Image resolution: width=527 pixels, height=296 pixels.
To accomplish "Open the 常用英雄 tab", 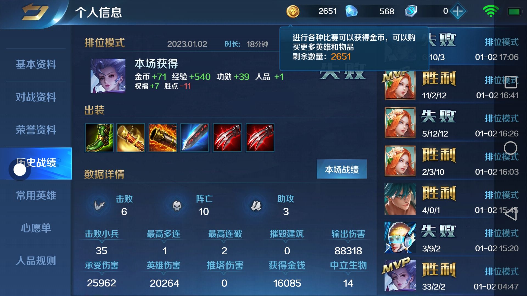I will coord(36,195).
